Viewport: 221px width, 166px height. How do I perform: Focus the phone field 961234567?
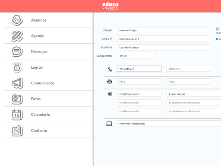pos(139,69)
